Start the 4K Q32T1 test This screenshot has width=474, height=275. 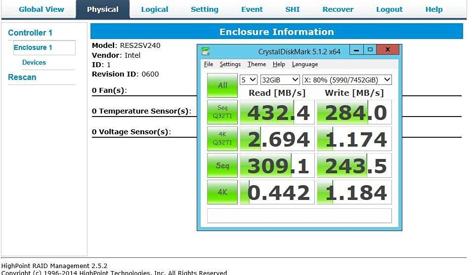[222, 139]
